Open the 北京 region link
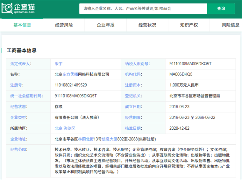This screenshot has width=242, height=180. [x=59, y=128]
